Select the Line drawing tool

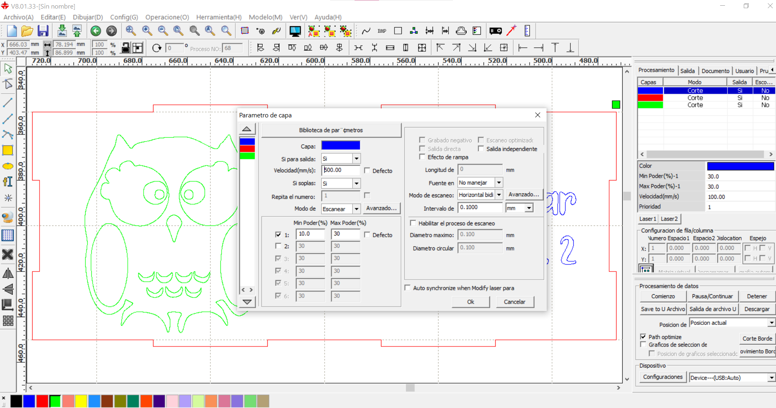tap(8, 102)
